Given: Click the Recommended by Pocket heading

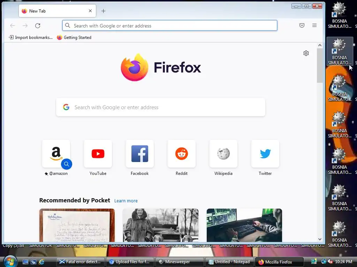Looking at the screenshot, I should pos(75,200).
